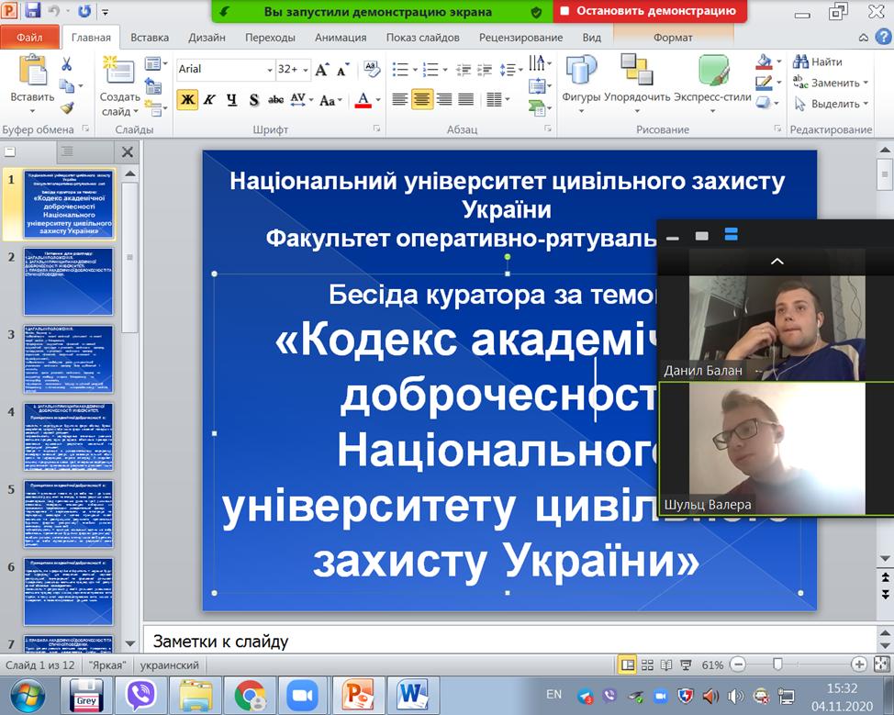This screenshot has width=894, height=715.
Task: Expand the font size 32+ dropdown
Action: coord(306,70)
